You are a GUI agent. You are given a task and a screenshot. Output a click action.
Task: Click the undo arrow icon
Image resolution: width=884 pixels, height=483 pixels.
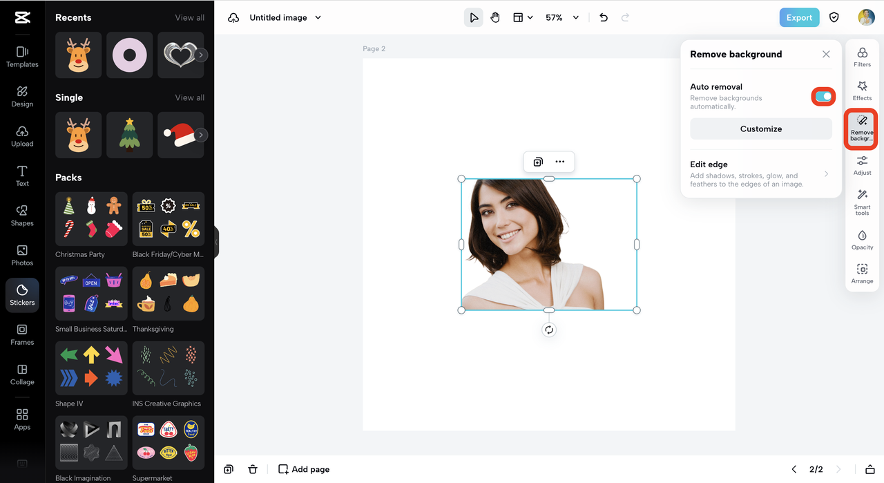(x=604, y=17)
